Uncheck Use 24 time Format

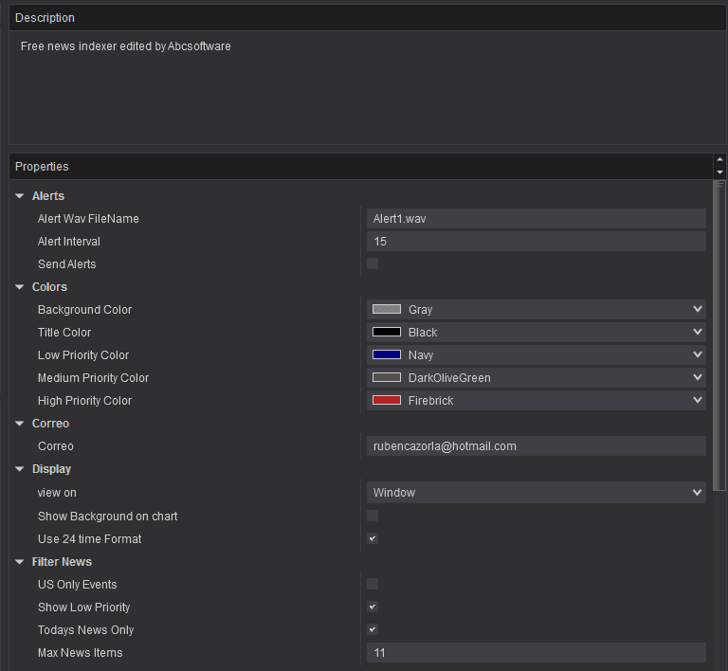(373, 538)
